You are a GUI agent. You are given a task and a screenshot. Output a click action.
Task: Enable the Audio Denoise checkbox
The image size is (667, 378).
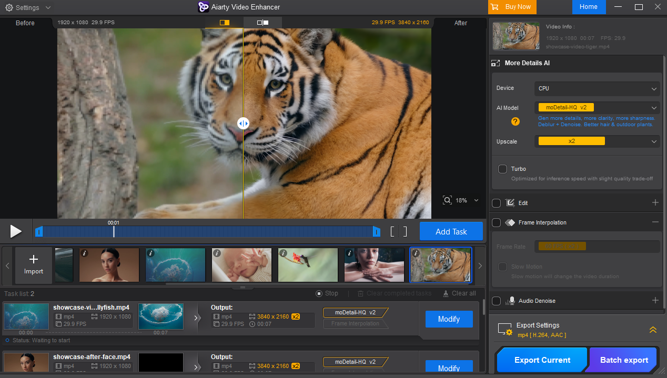pos(496,301)
